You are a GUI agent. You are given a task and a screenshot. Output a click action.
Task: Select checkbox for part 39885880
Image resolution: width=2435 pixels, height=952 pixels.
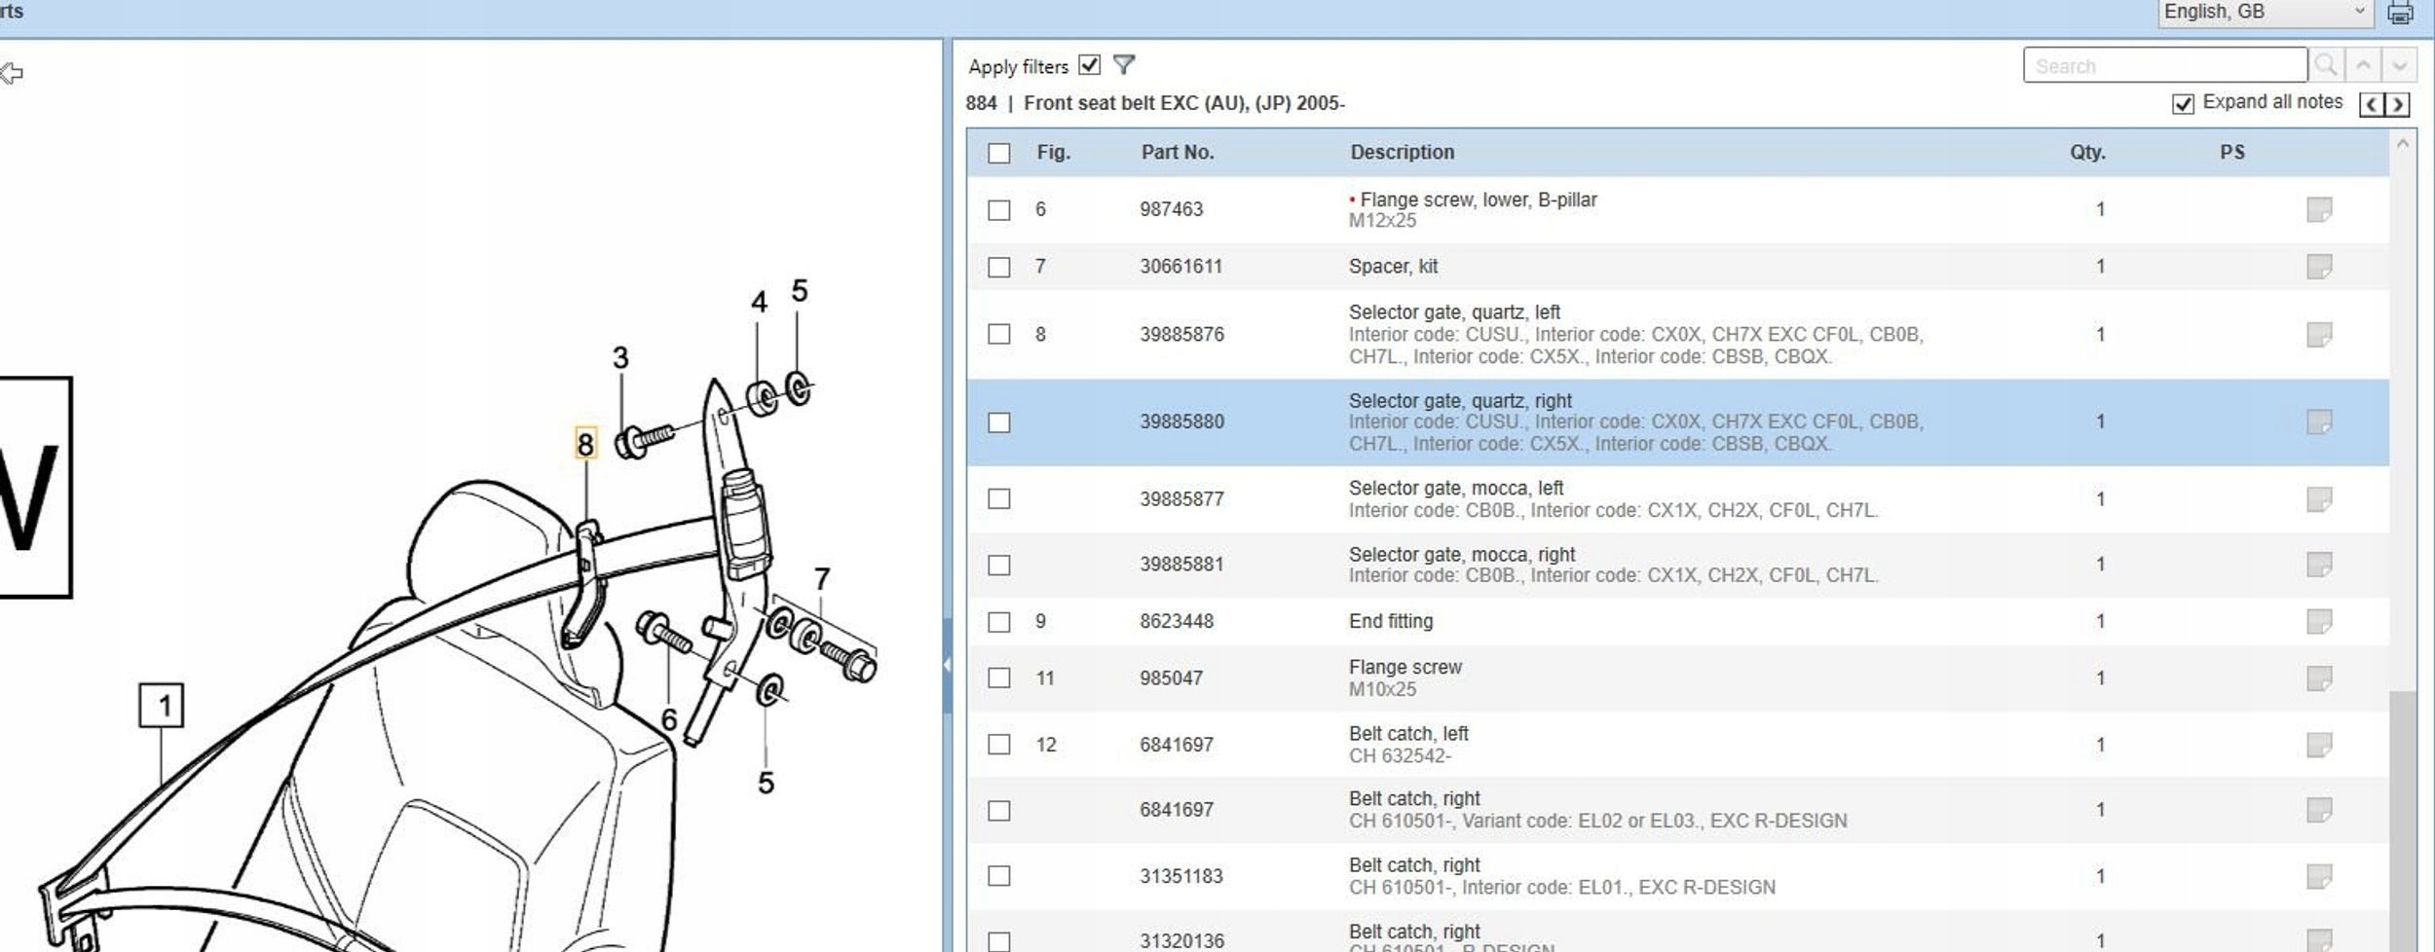[x=999, y=422]
